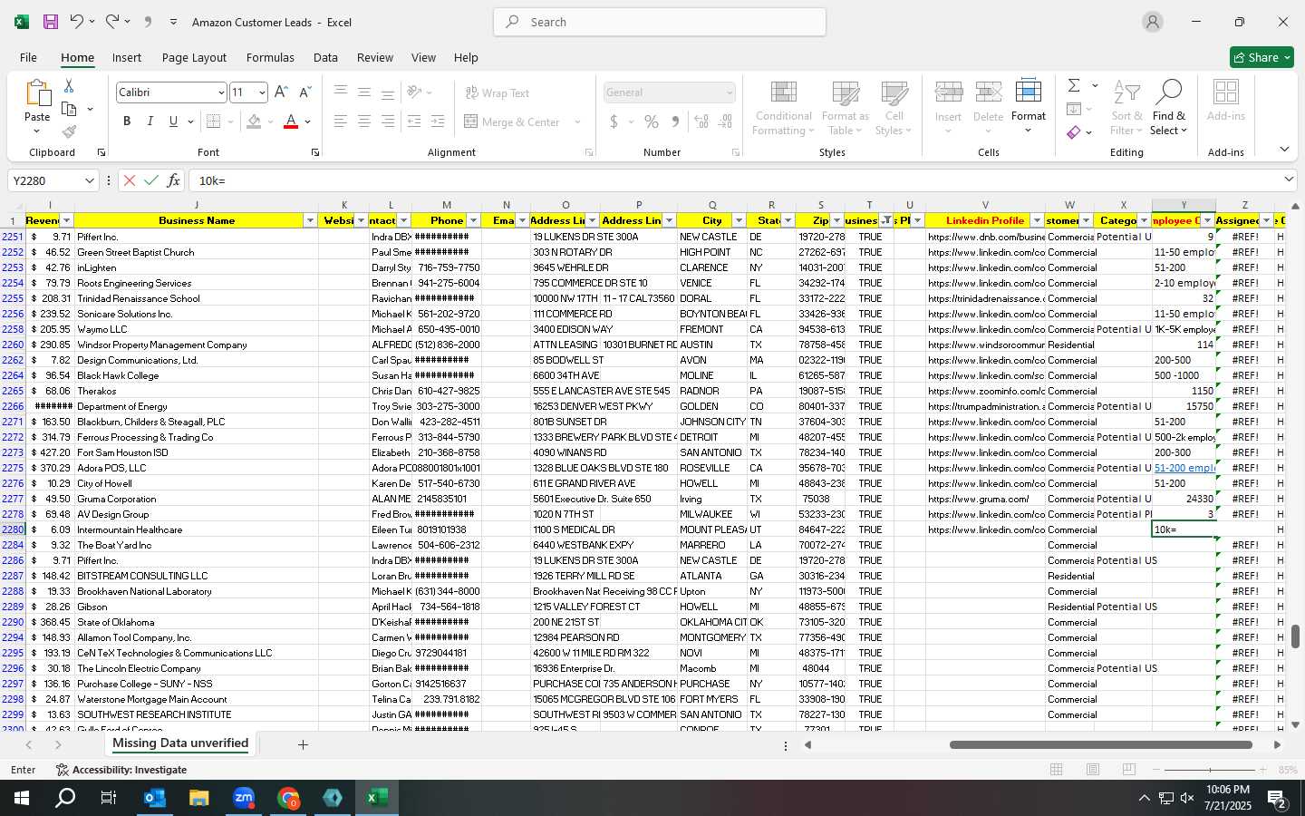Click the account profile avatar icon

[1153, 22]
